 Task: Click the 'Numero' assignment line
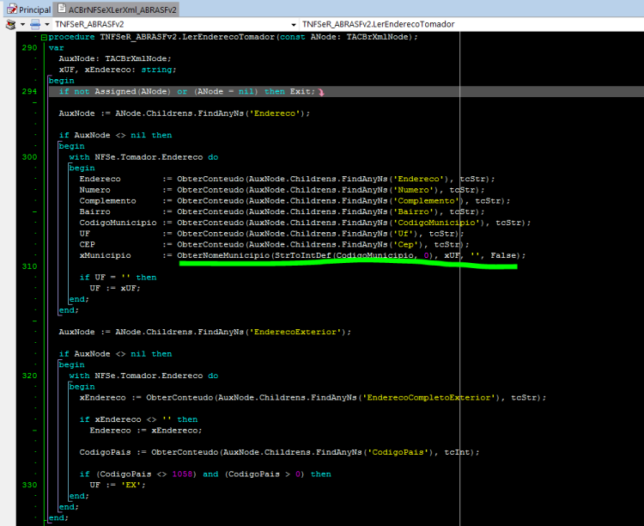point(283,190)
